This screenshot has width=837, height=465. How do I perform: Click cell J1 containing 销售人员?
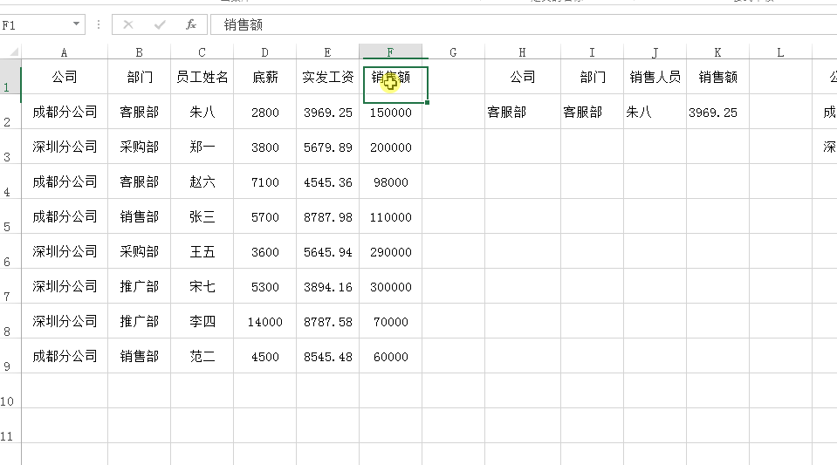point(655,78)
